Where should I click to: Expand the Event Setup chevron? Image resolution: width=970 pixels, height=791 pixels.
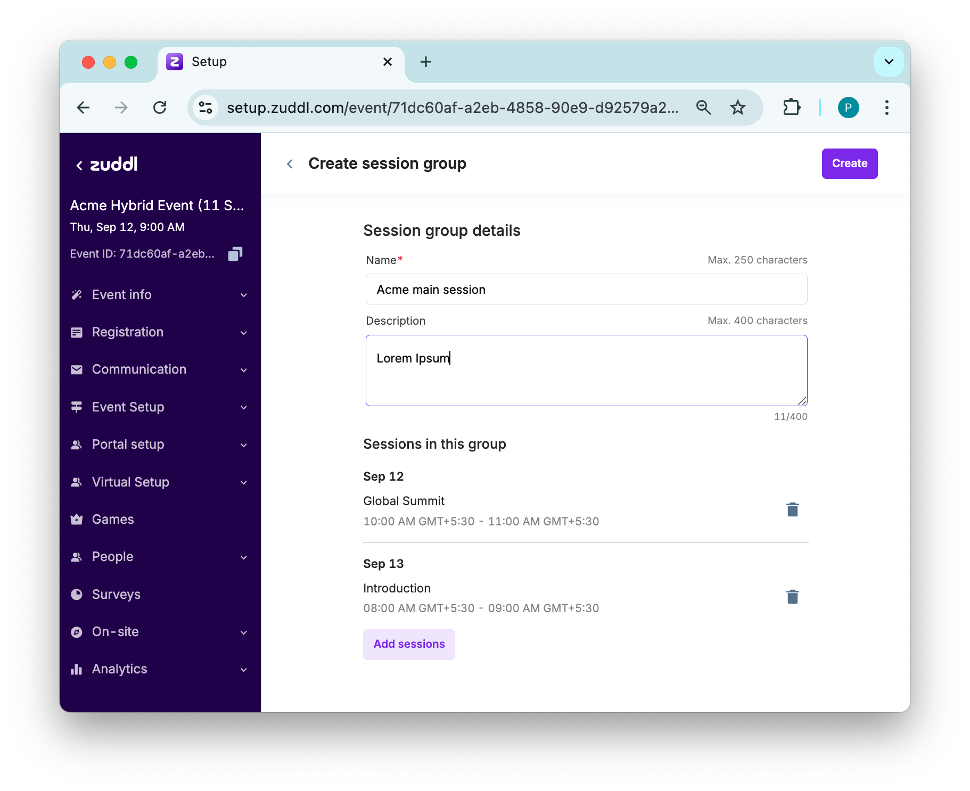244,407
